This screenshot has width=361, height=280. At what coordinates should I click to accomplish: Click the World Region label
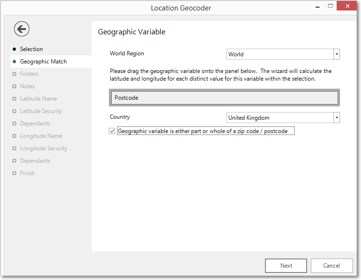tap(127, 53)
